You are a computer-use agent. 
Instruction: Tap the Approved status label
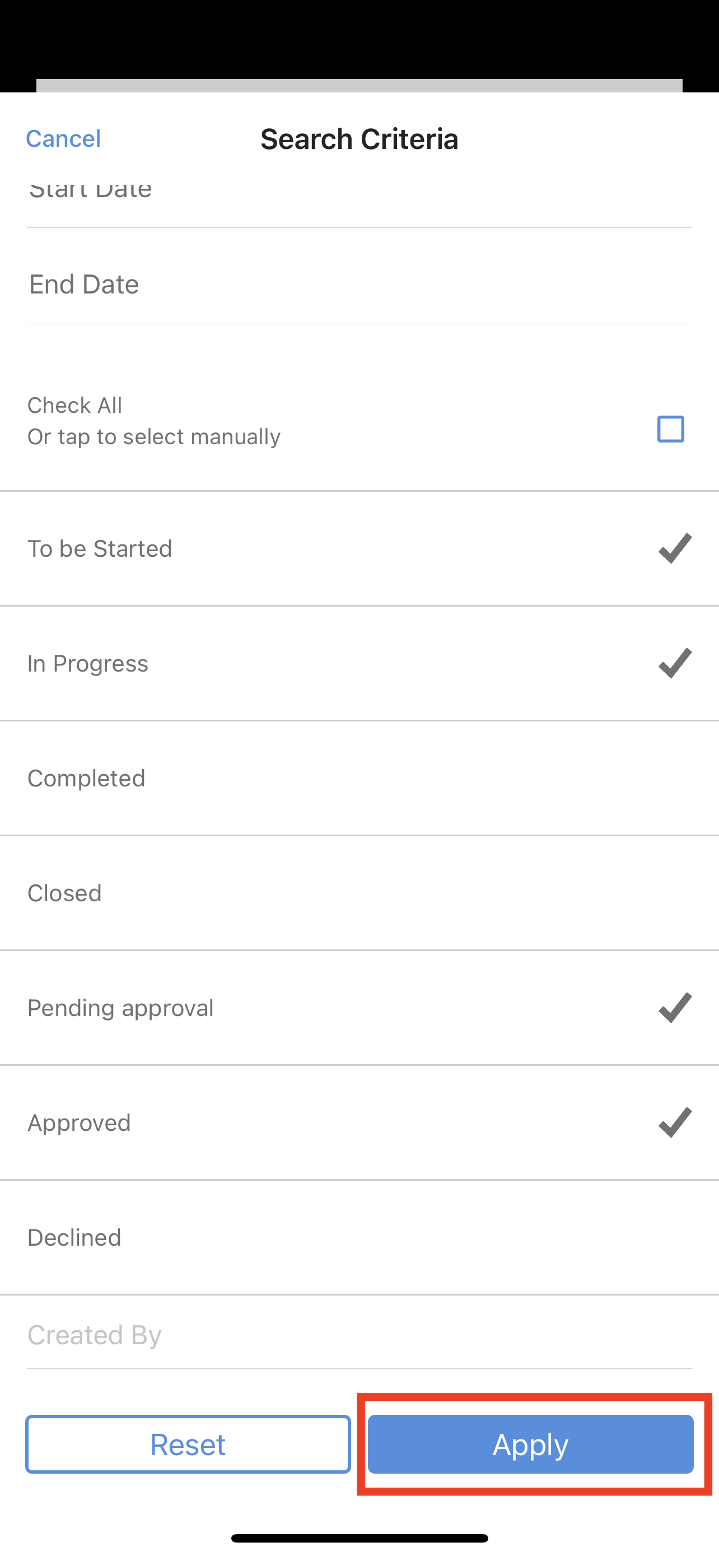tap(80, 1122)
